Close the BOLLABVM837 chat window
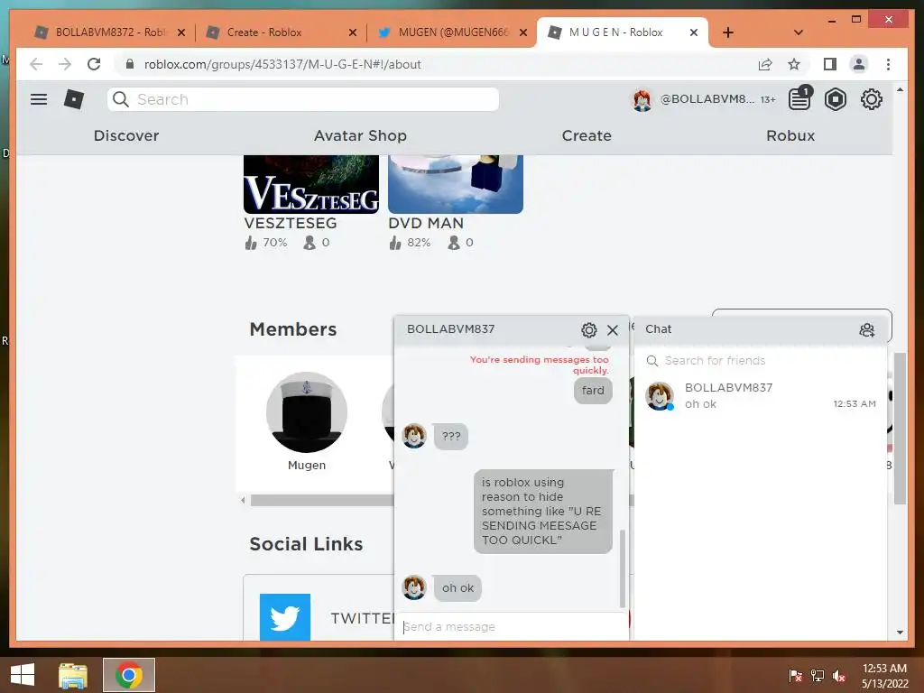This screenshot has height=693, width=924. [x=613, y=330]
